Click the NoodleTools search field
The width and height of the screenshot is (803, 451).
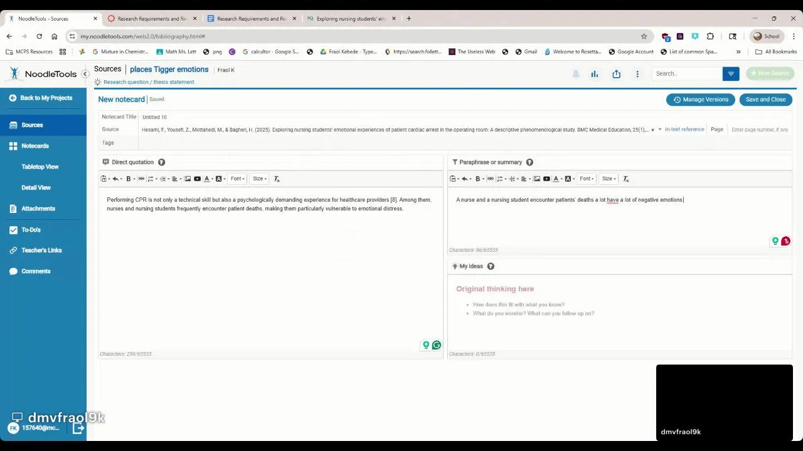tap(688, 74)
